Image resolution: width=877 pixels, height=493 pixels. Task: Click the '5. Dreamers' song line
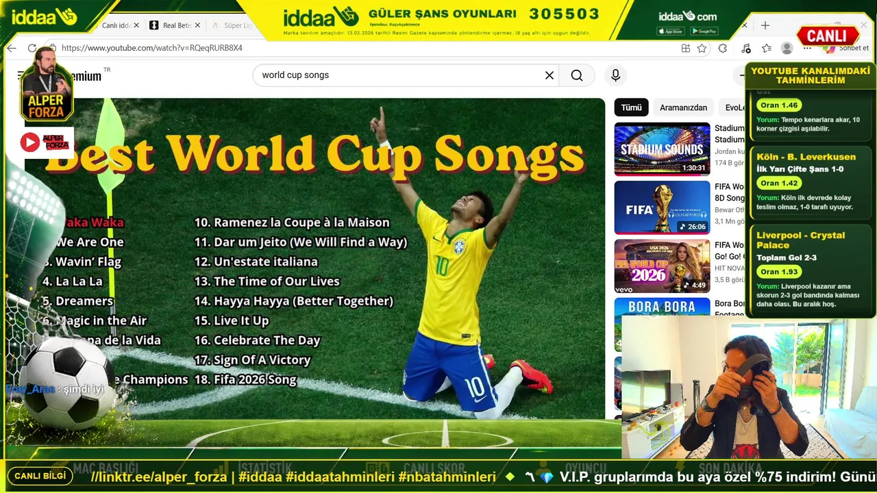tap(77, 301)
